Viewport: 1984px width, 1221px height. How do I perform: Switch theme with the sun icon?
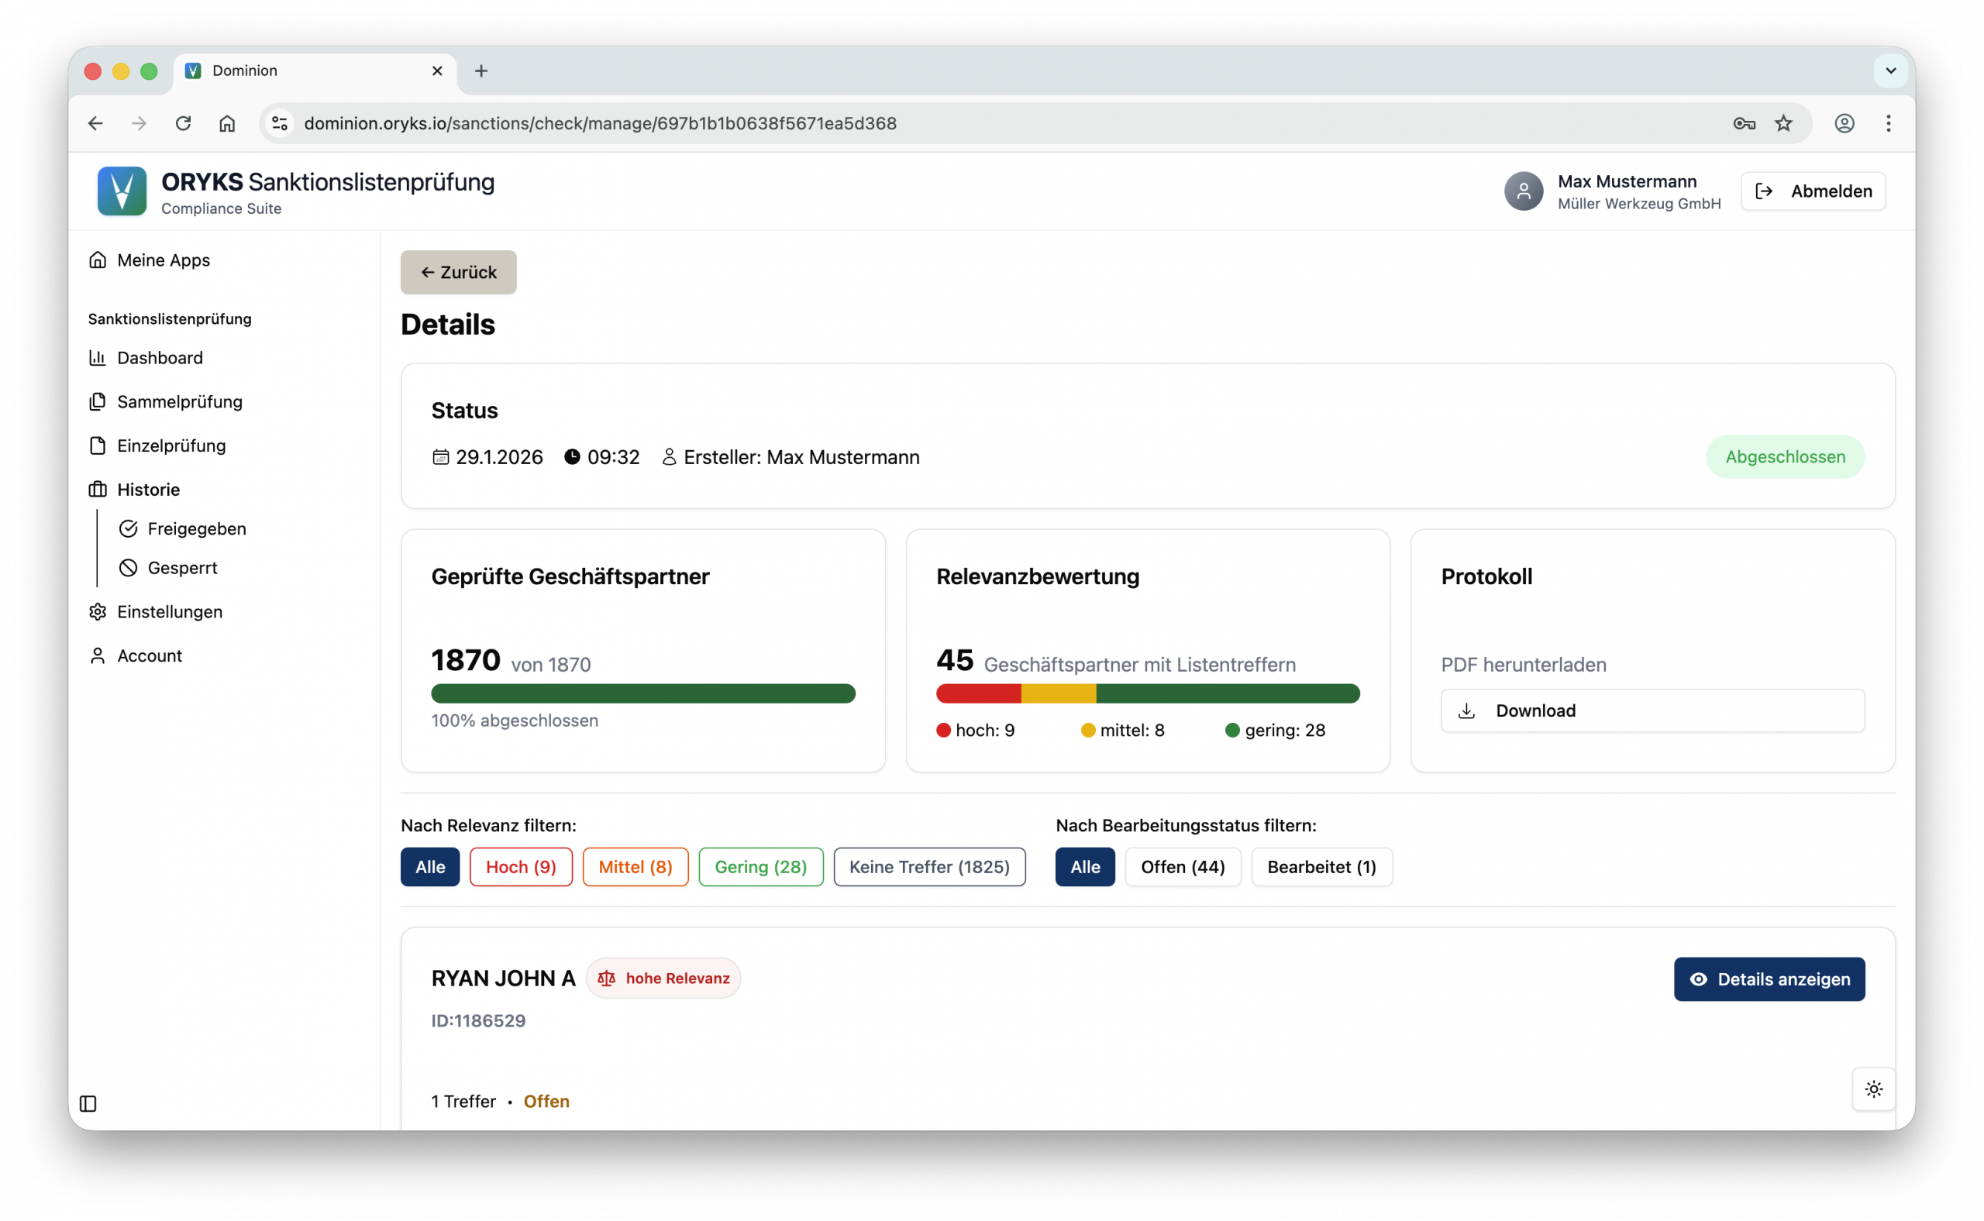pyautogui.click(x=1873, y=1089)
